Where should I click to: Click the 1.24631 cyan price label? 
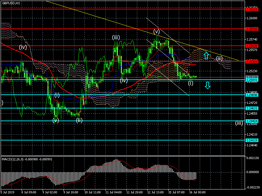(252, 108)
